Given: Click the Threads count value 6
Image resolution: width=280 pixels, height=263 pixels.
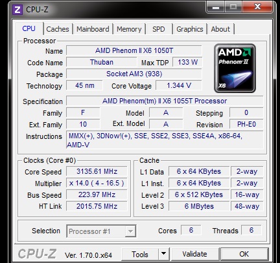Looking at the screenshot, I should coord(251,230).
